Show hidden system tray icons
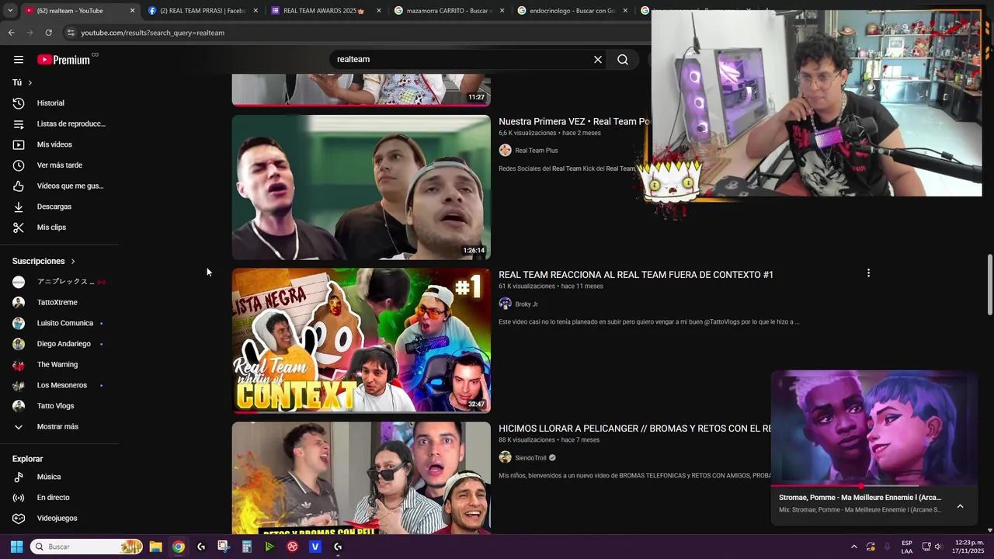The width and height of the screenshot is (994, 559). click(x=854, y=547)
